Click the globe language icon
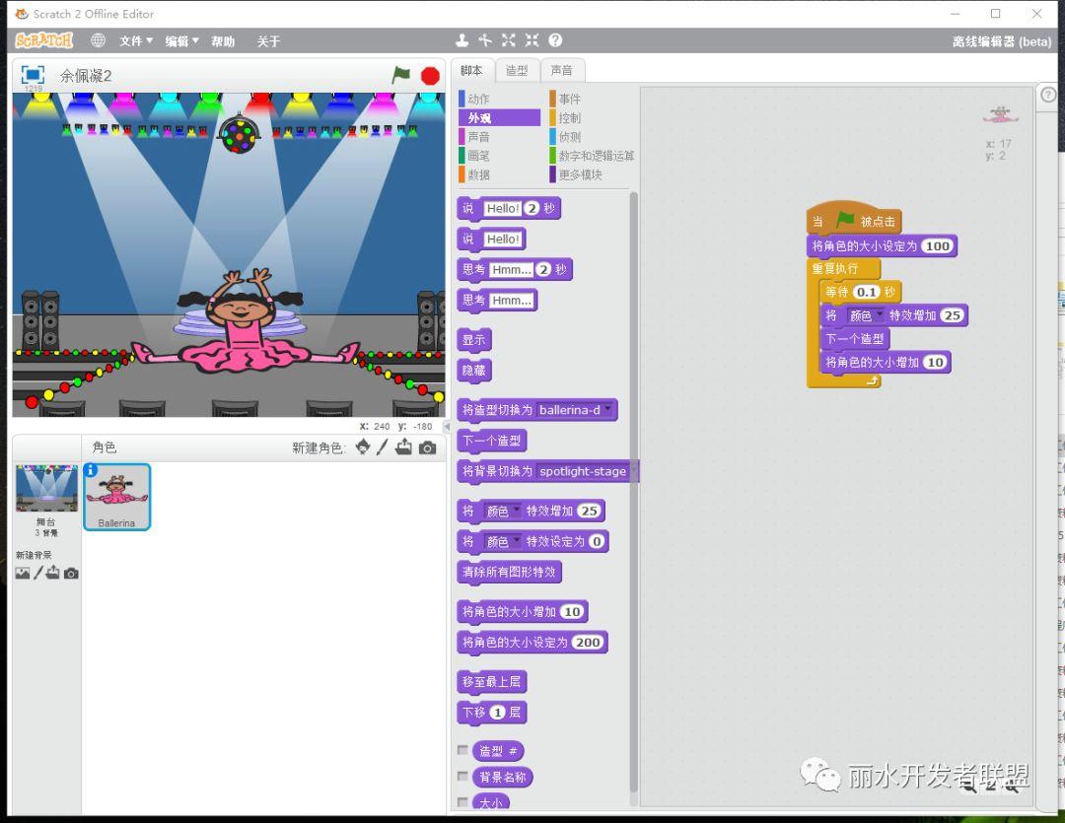This screenshot has height=823, width=1065. point(98,40)
